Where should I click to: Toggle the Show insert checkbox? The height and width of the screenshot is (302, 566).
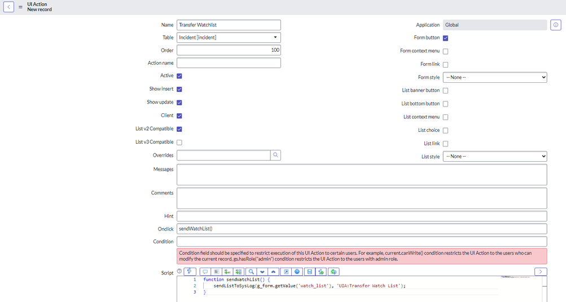point(179,90)
